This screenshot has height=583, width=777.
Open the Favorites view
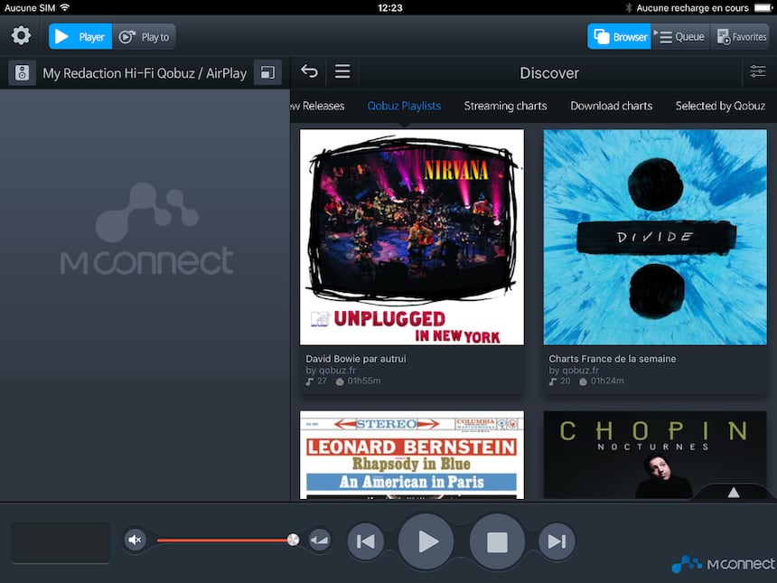(740, 37)
